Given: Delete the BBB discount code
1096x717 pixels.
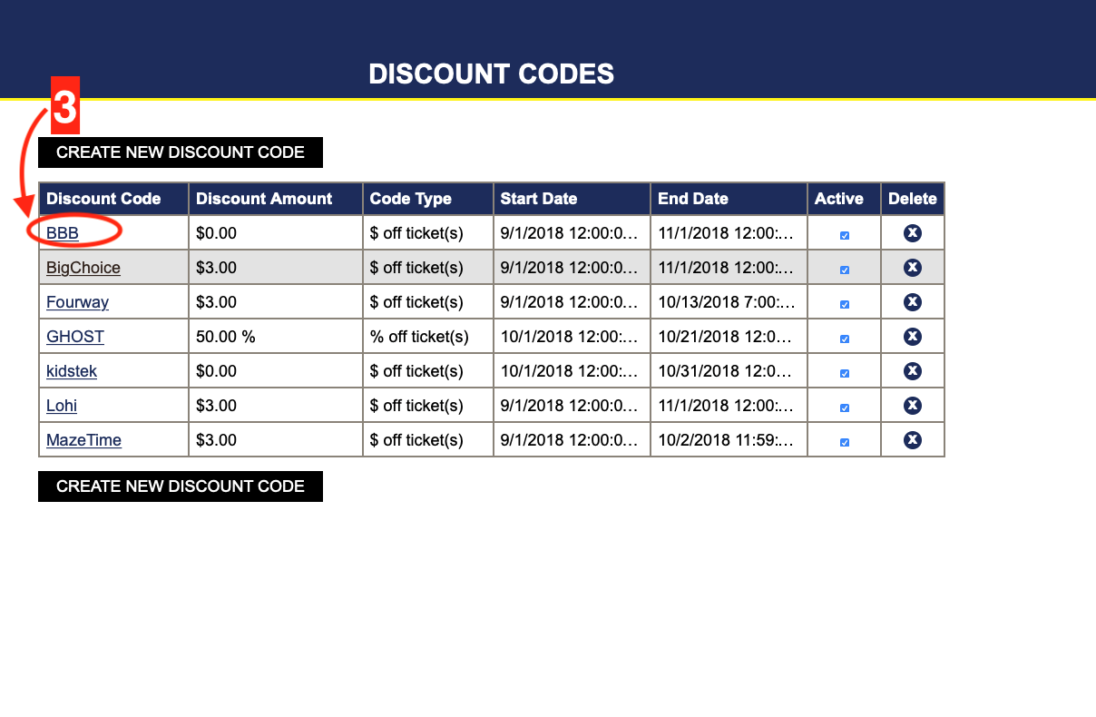Looking at the screenshot, I should coord(913,233).
